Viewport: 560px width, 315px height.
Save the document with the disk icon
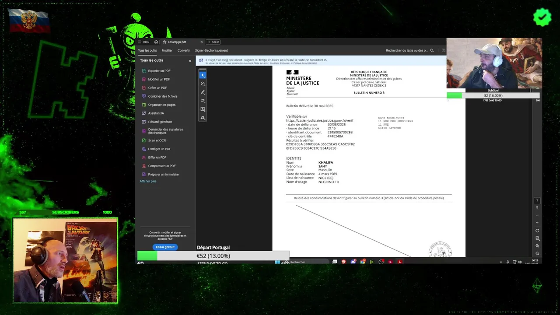tap(443, 50)
